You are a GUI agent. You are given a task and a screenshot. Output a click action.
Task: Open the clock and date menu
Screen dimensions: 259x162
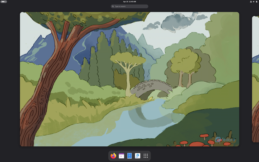(x=129, y=2)
